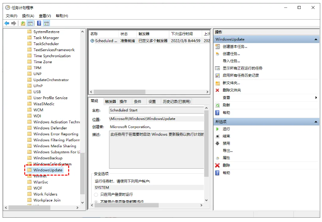Switch to the 触发器 tab
The image size is (322, 222).
pos(110,102)
